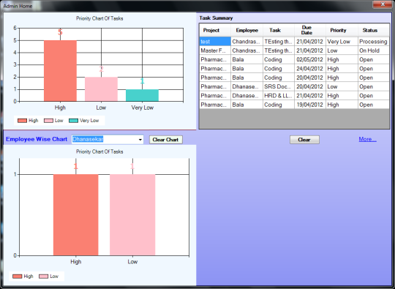Screen dimensions: 395x289
Task: Click the 'Employee Wise Chart' label
Action: coord(37,139)
